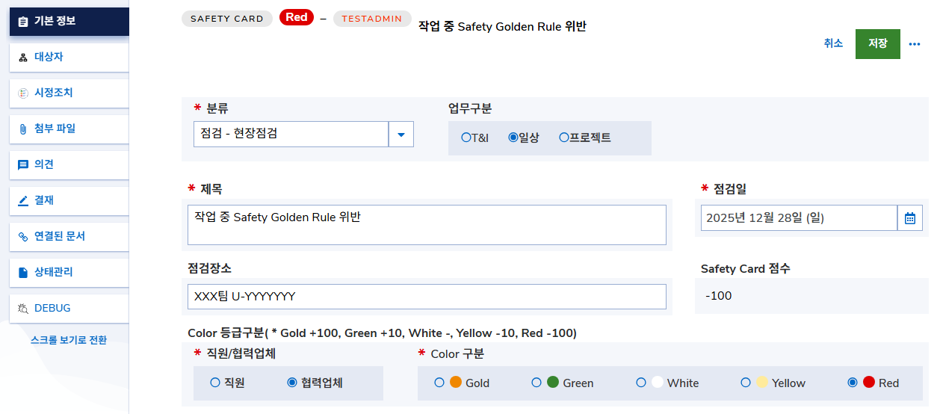The width and height of the screenshot is (940, 414).
Task: Select the 프로젝트 work type option
Action: (564, 138)
